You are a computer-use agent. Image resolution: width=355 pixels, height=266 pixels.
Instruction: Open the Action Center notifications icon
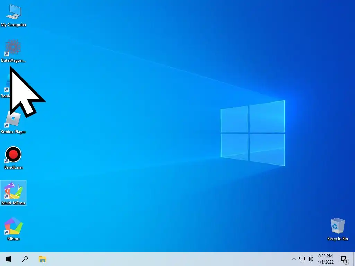tap(344, 259)
